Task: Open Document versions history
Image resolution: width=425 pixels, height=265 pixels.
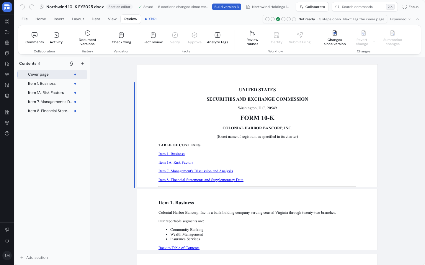Action: pos(87,38)
